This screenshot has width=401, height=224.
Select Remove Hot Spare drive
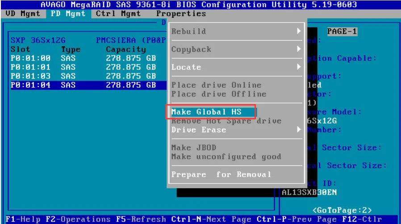pos(226,121)
